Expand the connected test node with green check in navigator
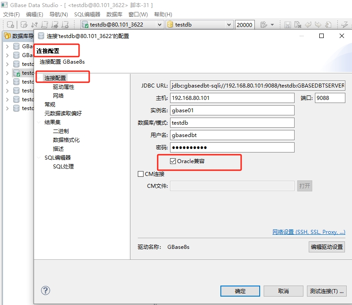The image size is (352, 305). pyautogui.click(x=8, y=73)
